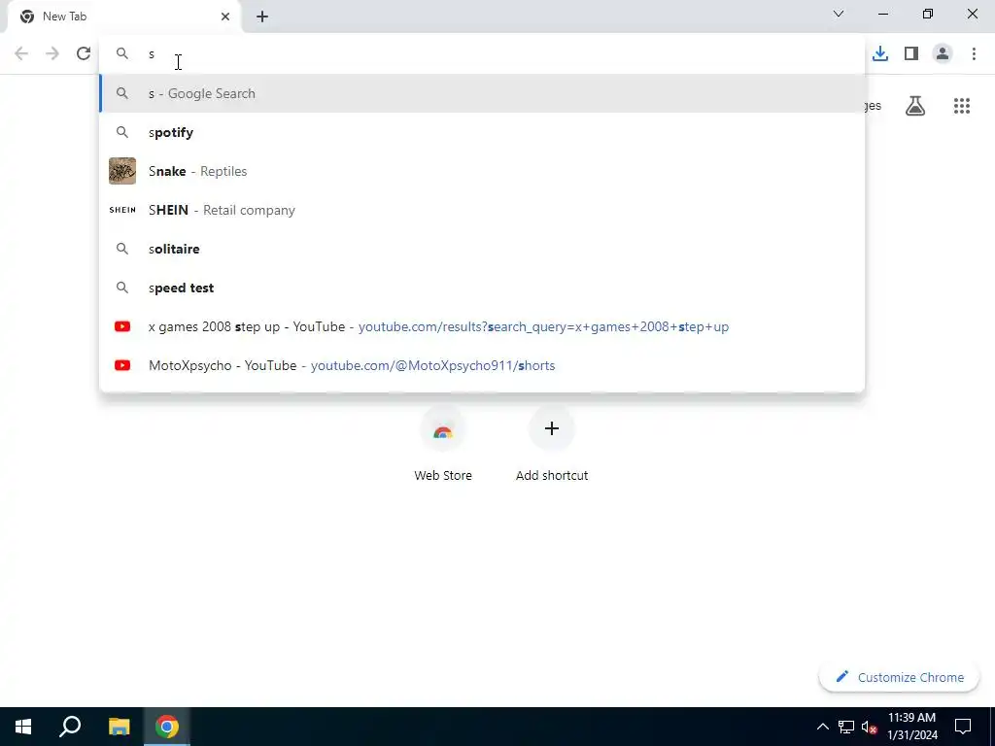Click the Add shortcut button

552,445
